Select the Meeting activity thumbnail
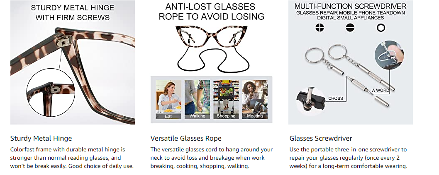This screenshot has width=439, height=175. tap(255, 99)
